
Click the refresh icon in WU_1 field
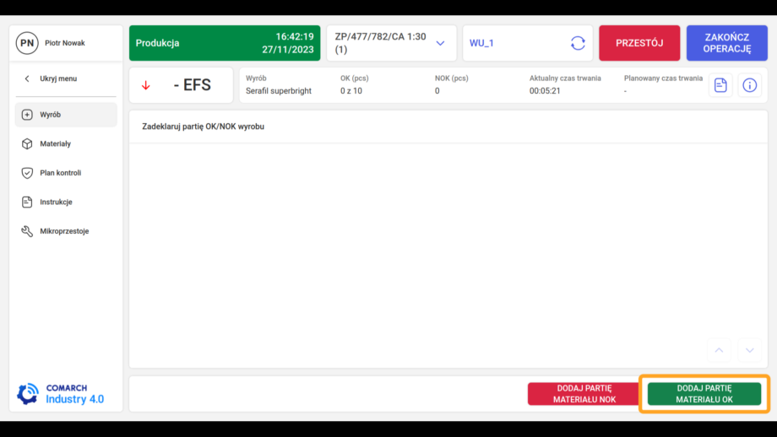coord(578,43)
